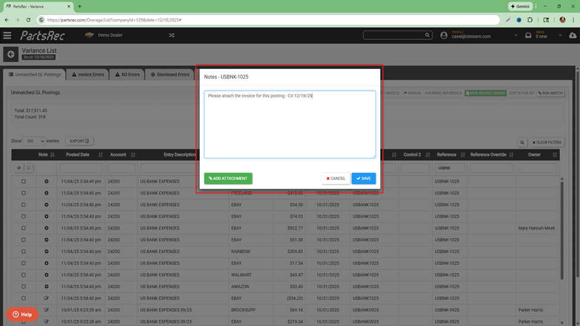Image resolution: width=580 pixels, height=326 pixels.
Task: Expand the inbox dropdown chevron
Action: point(560,36)
